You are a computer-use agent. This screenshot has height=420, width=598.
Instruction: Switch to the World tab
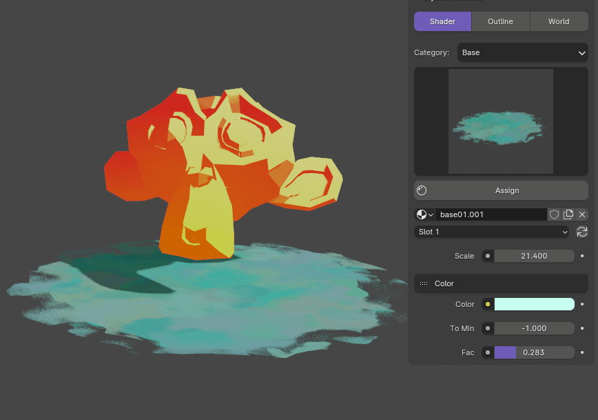point(559,21)
